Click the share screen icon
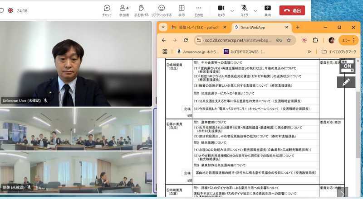Screen dimensions: 363x199 [268, 10]
